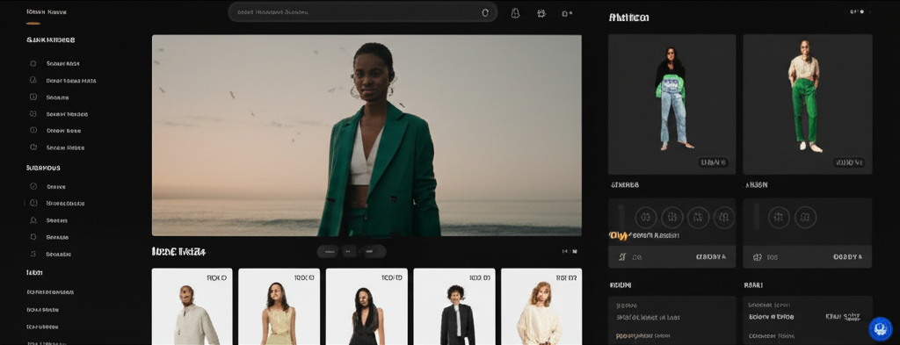
Task: Click the blue floating chat button
Action: tap(880, 329)
